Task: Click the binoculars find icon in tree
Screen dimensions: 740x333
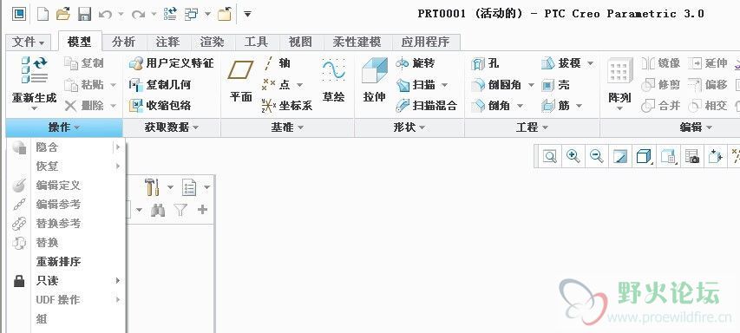Action: tap(158, 210)
